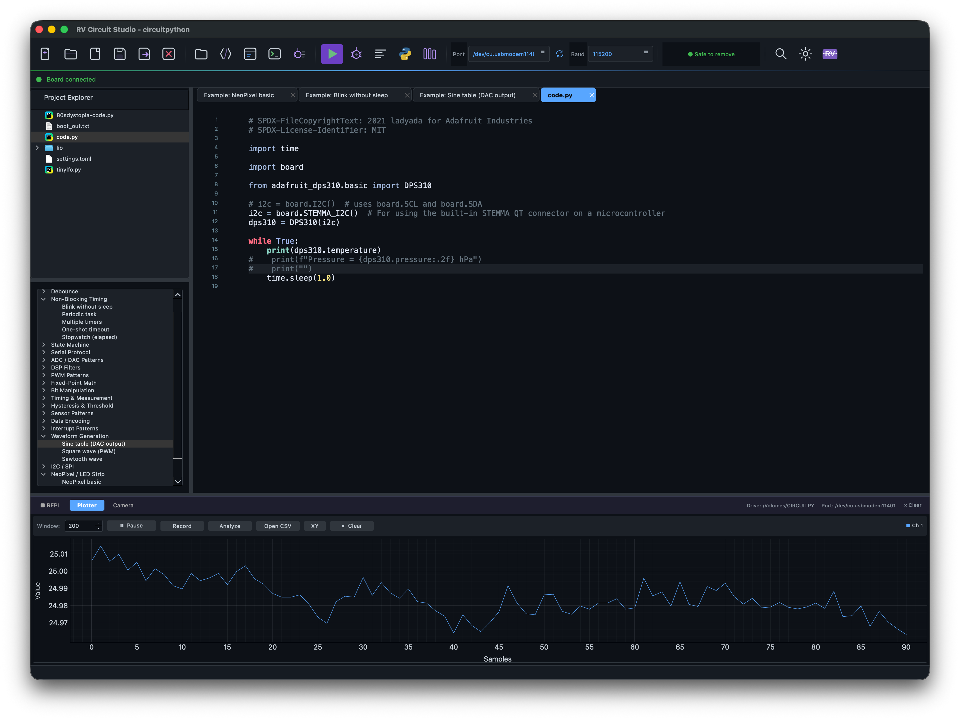This screenshot has height=720, width=960.
Task: Collapse the Waveform Generation category
Action: pyautogui.click(x=44, y=436)
